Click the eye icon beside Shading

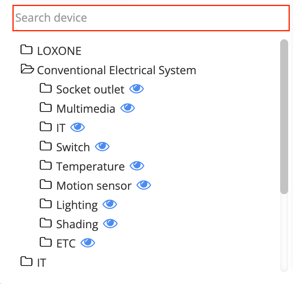coord(110,223)
